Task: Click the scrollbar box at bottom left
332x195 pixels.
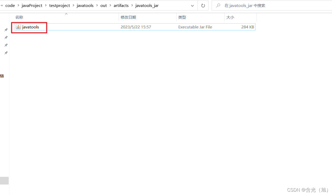Action: [4, 181]
